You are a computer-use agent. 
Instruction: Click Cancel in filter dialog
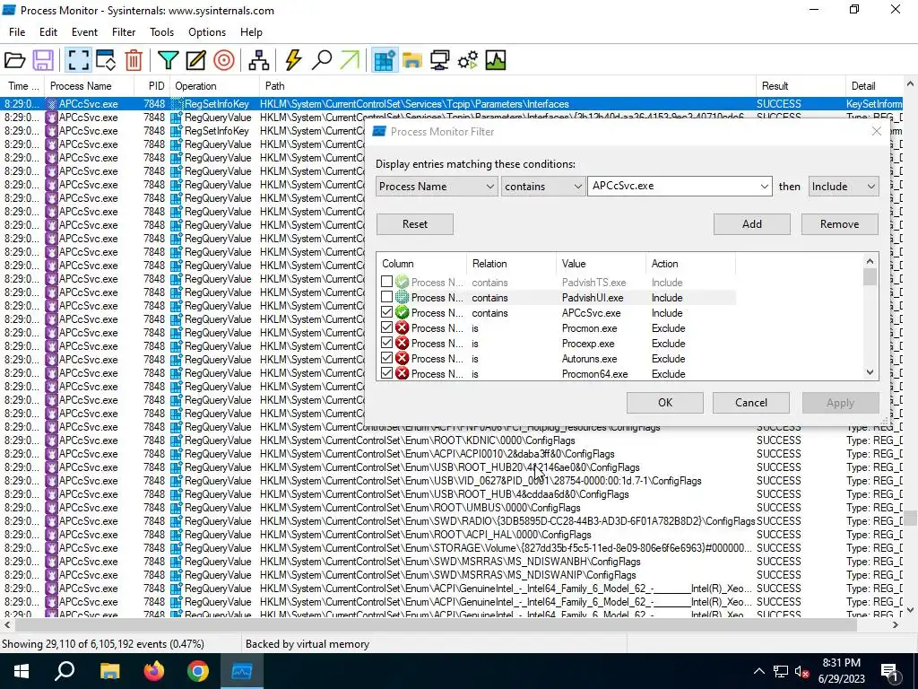coord(751,403)
